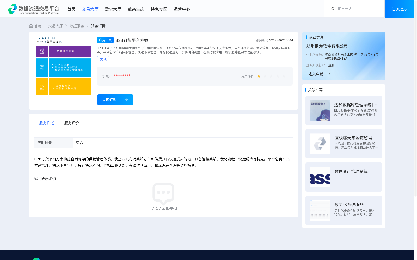
Task: Go to 交易大厅 in the breadcrumb
Action: [56, 26]
